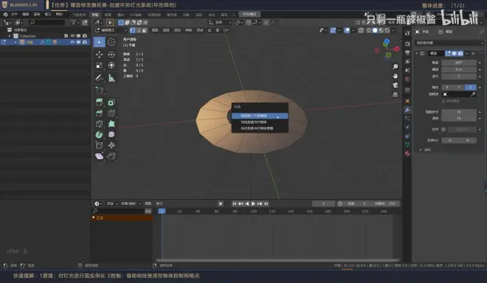
Task: Click play animation button in timeline
Action: 253,203
